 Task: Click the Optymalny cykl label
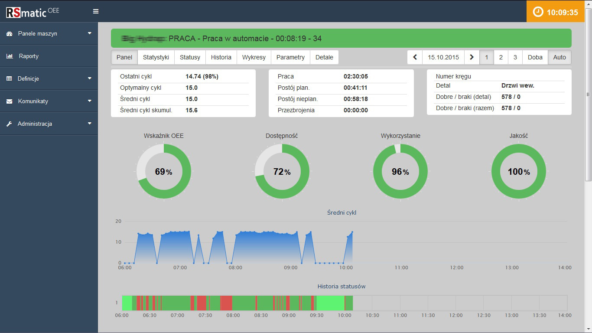140,88
